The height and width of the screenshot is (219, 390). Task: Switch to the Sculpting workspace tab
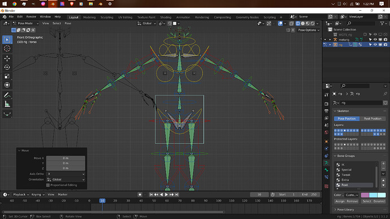(107, 17)
